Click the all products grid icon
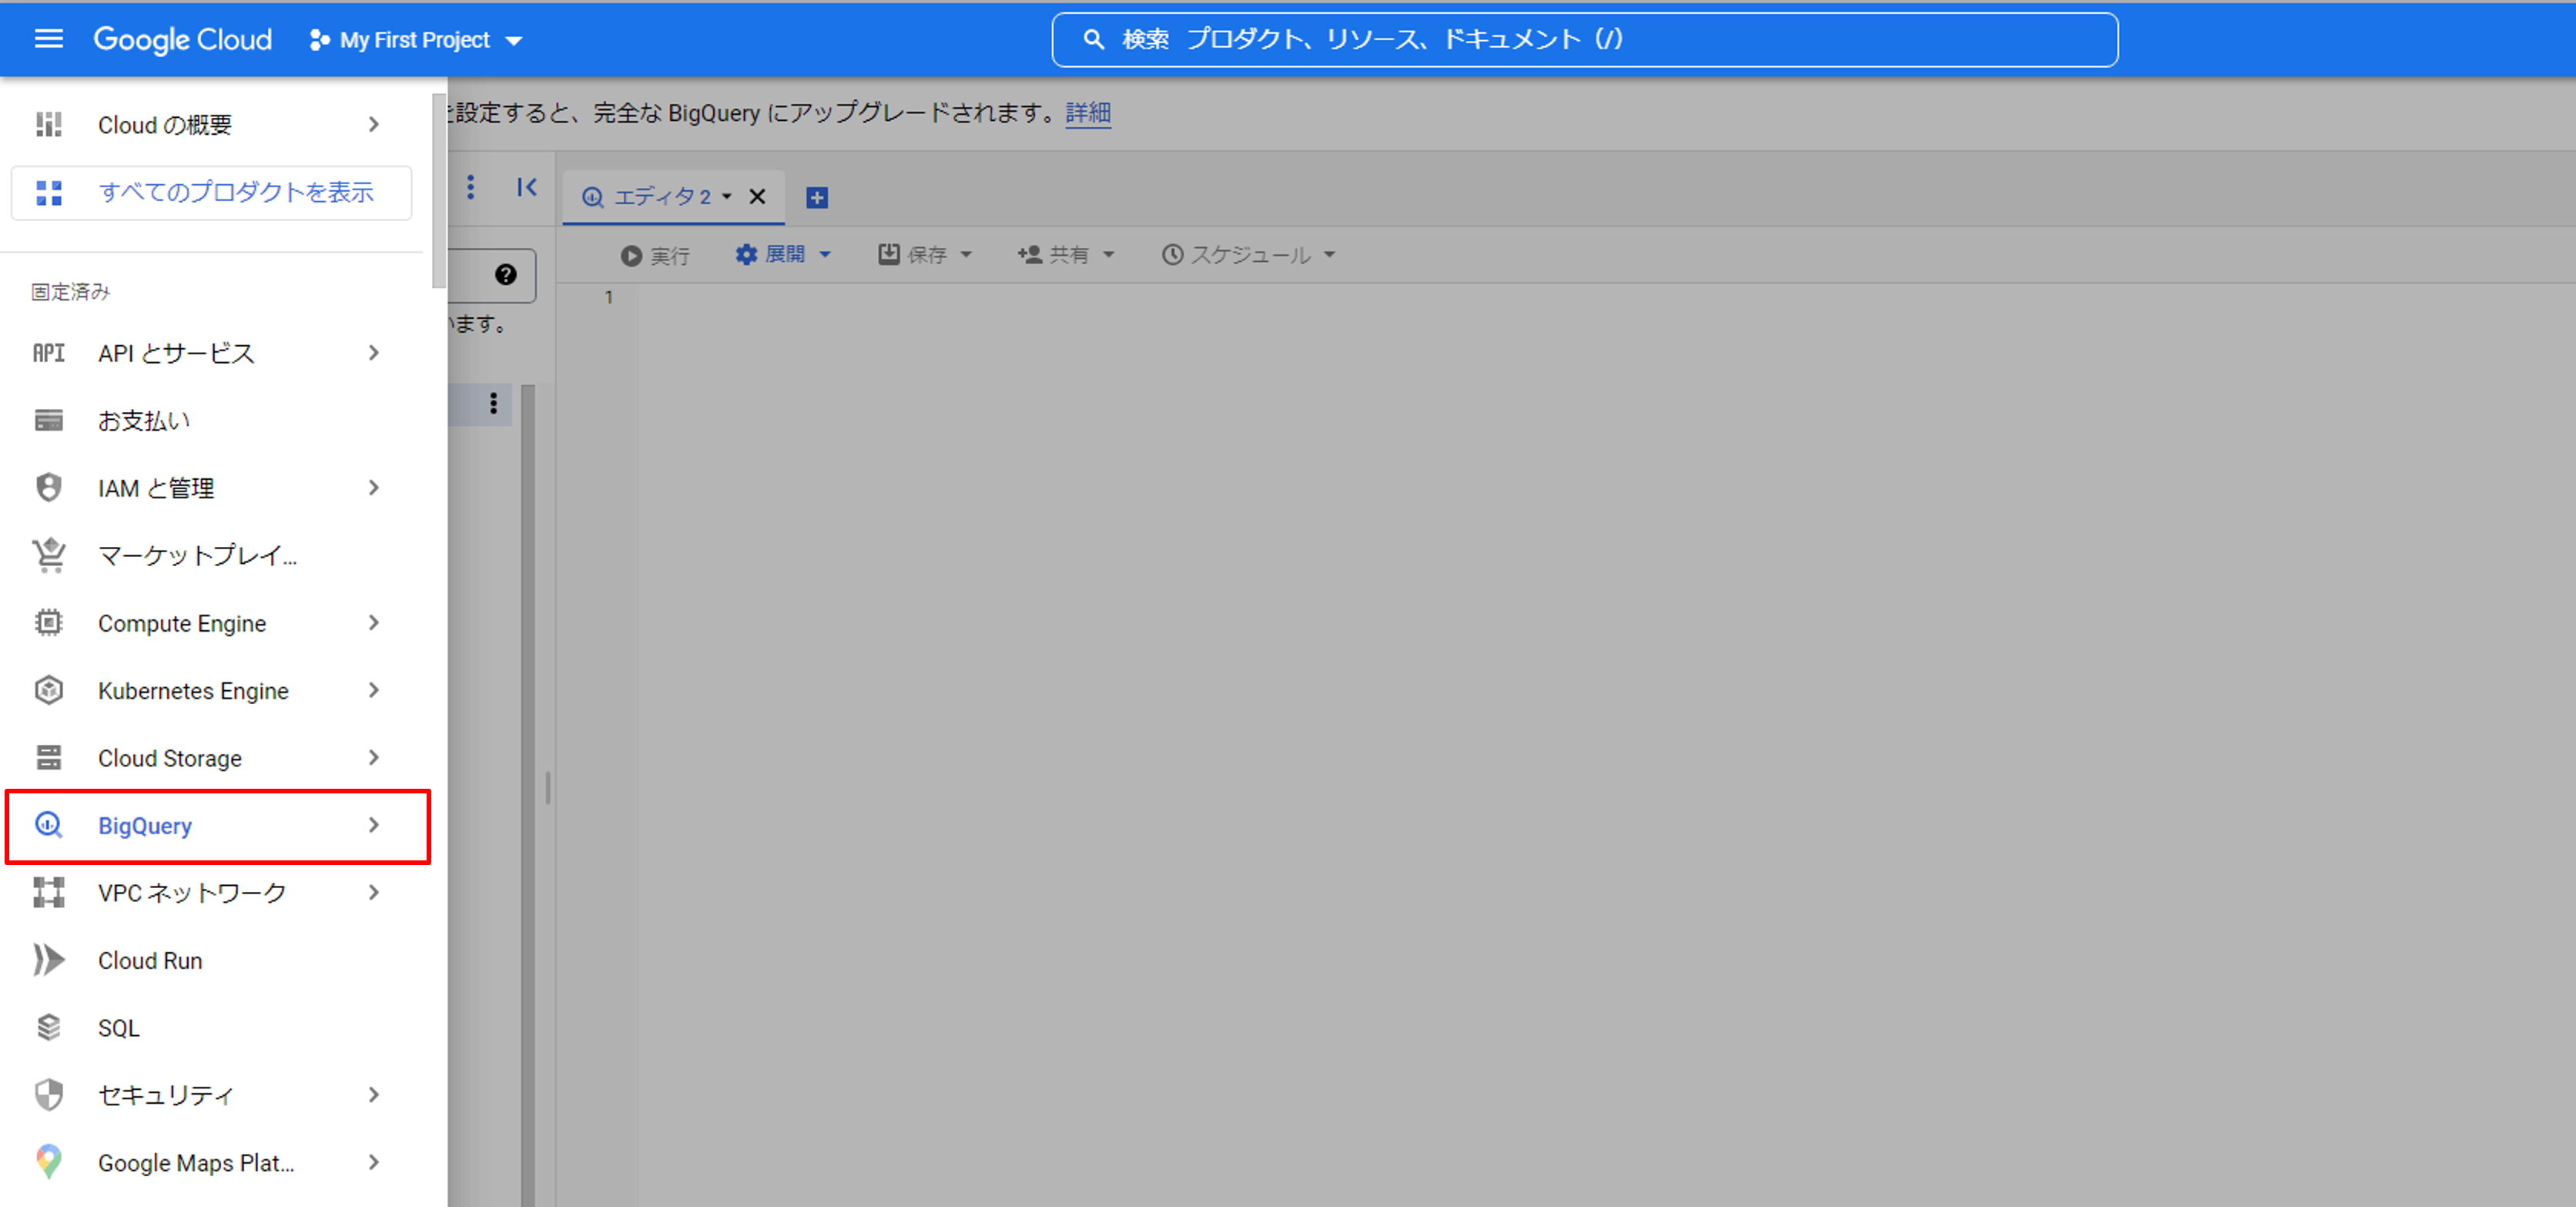 (x=49, y=193)
